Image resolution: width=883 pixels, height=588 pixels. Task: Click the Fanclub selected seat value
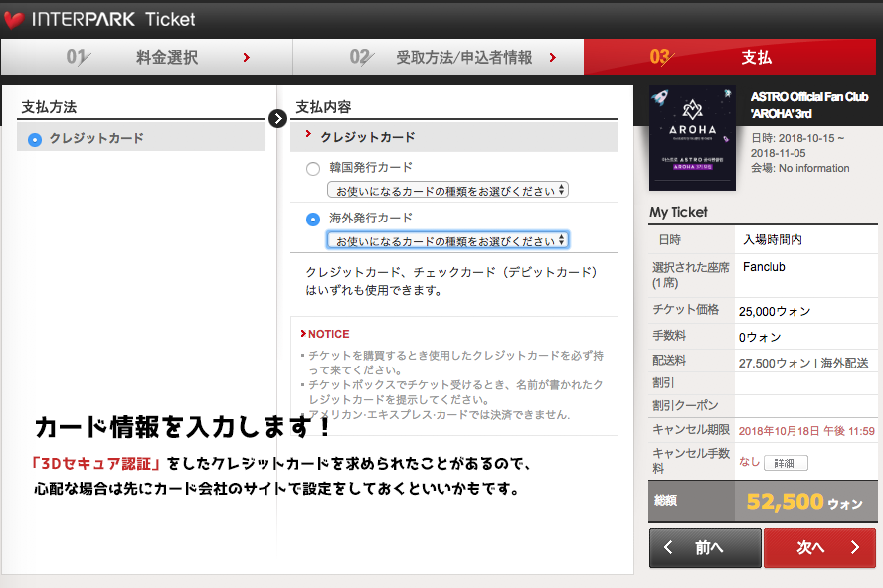click(764, 267)
